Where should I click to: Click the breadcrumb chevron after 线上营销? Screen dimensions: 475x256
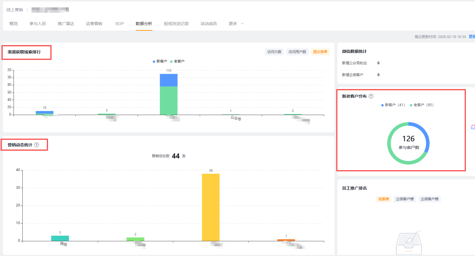27,10
